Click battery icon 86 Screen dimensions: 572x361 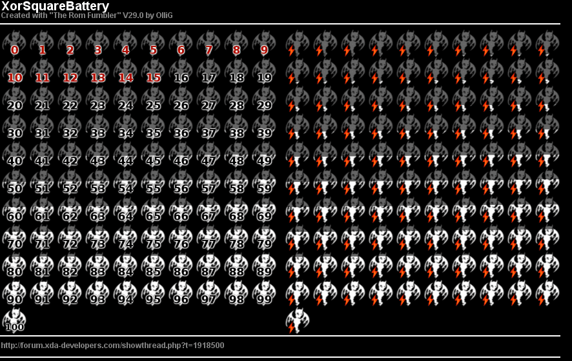[x=181, y=265]
